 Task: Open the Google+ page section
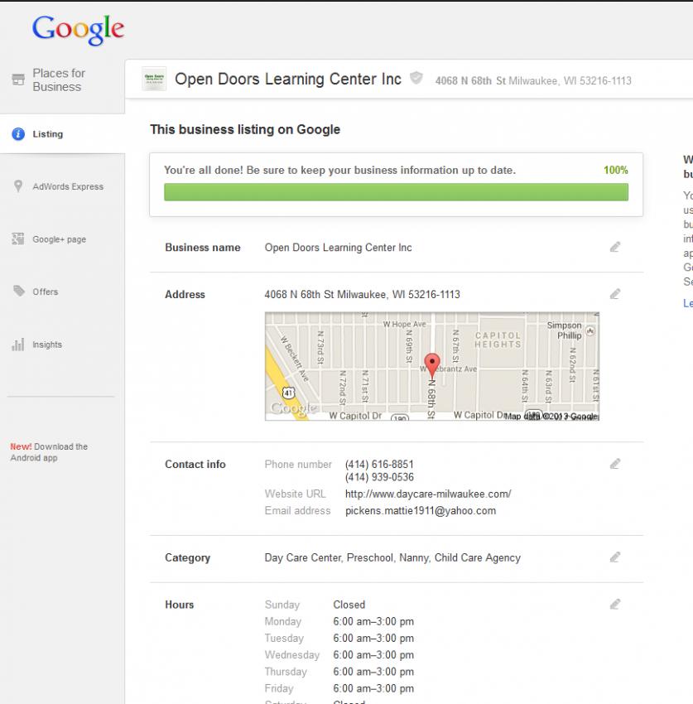[59, 239]
